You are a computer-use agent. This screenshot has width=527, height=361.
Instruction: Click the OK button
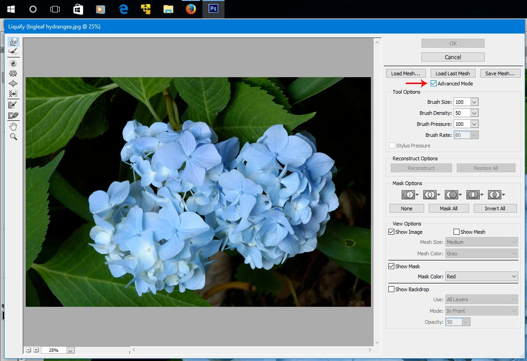[x=453, y=43]
